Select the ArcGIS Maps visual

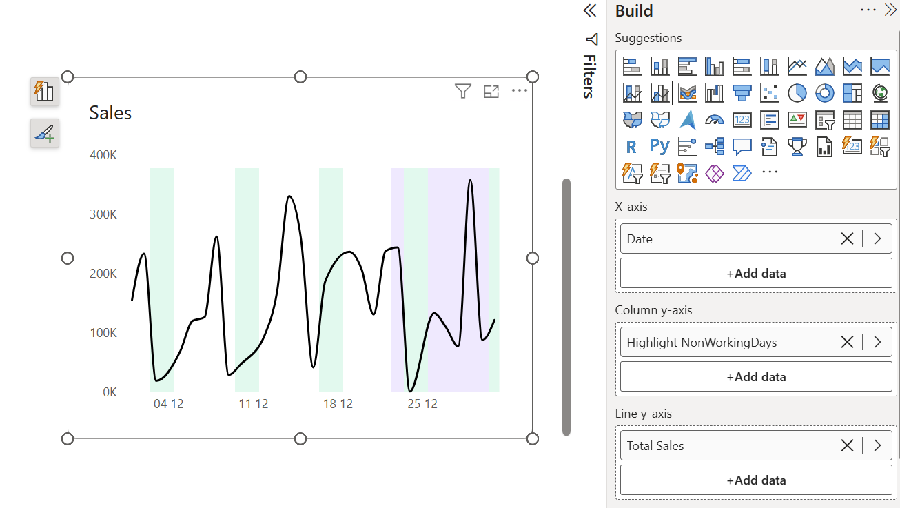click(687, 172)
